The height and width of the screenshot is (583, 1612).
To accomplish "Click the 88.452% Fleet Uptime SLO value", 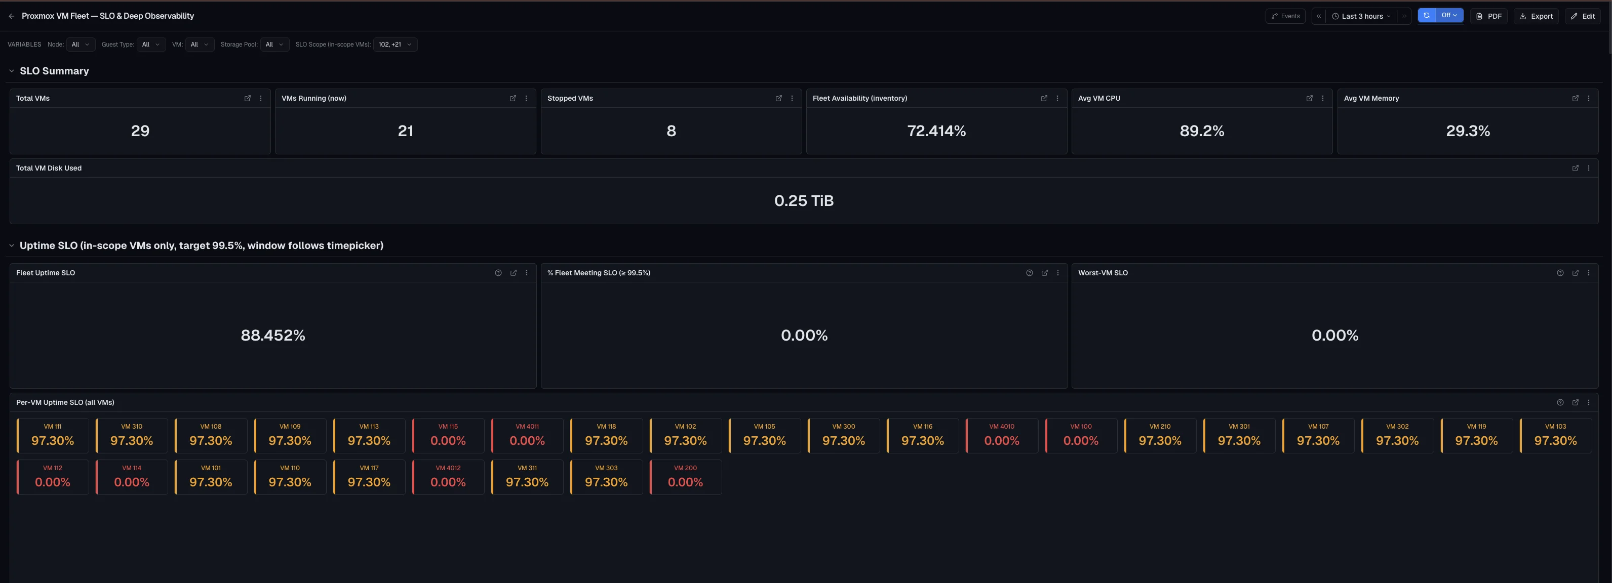I will (273, 336).
